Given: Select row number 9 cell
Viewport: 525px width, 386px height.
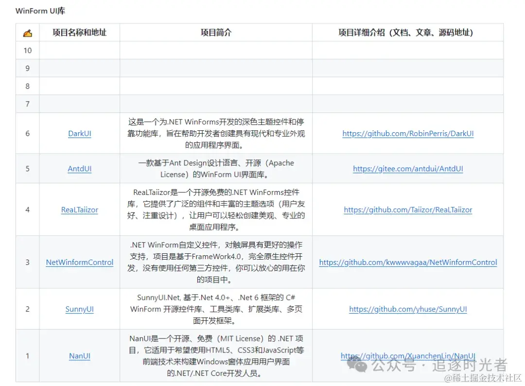Looking at the screenshot, I should pos(27,68).
